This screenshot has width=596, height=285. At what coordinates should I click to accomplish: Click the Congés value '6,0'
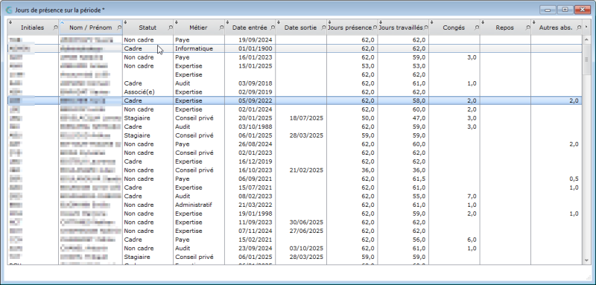coord(472,240)
